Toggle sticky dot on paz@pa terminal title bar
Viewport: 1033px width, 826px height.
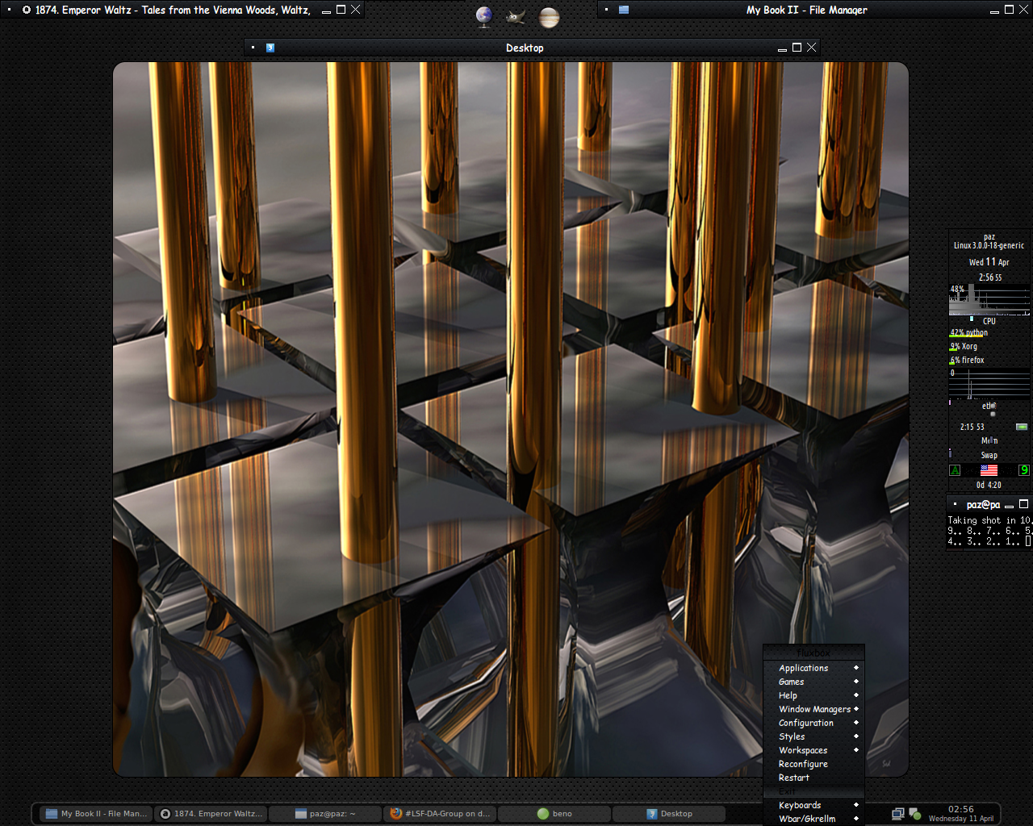[x=955, y=504]
